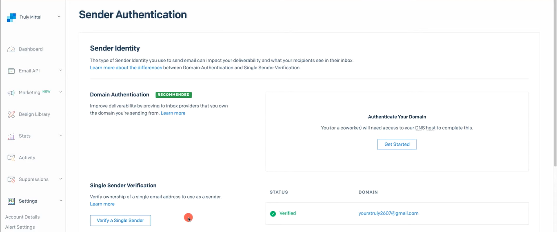
Task: Expand the Email API chevron
Action: [x=60, y=70]
